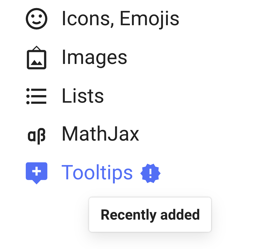Click the Recently added tooltip popup
Image resolution: width=253 pixels, height=249 pixels.
pos(150,214)
